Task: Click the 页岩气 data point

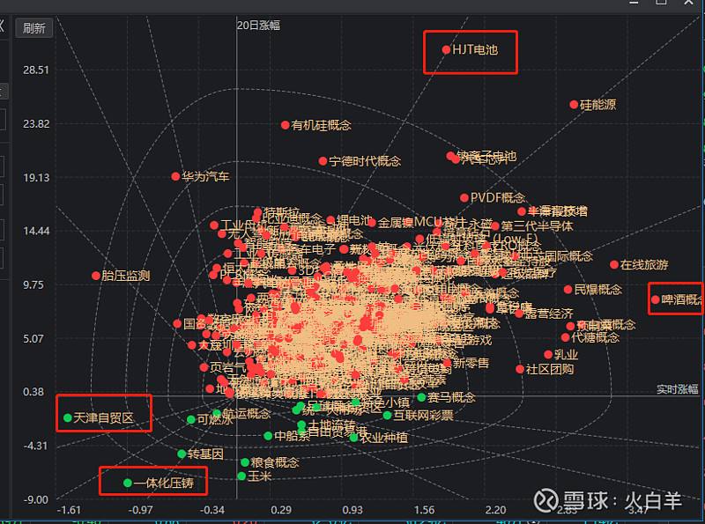Action: (x=204, y=367)
